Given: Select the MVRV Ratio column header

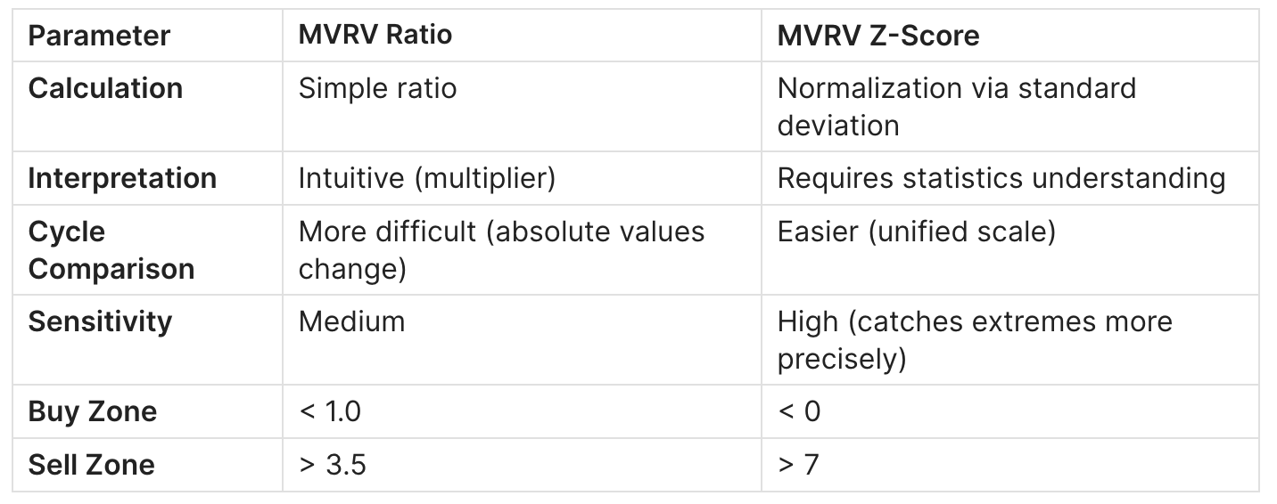Looking at the screenshot, I should [375, 35].
